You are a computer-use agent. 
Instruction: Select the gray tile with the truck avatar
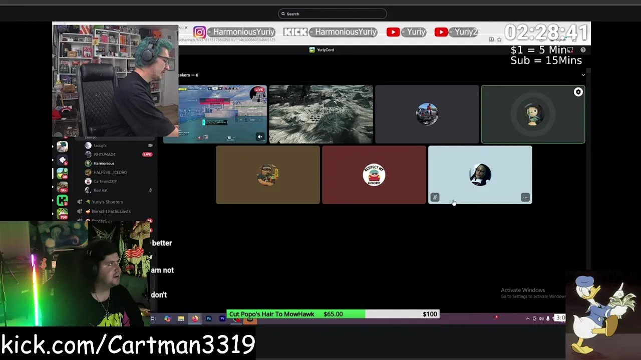tap(427, 114)
